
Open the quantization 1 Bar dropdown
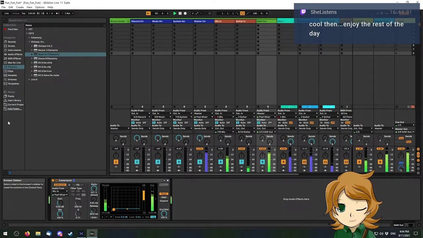pos(68,13)
